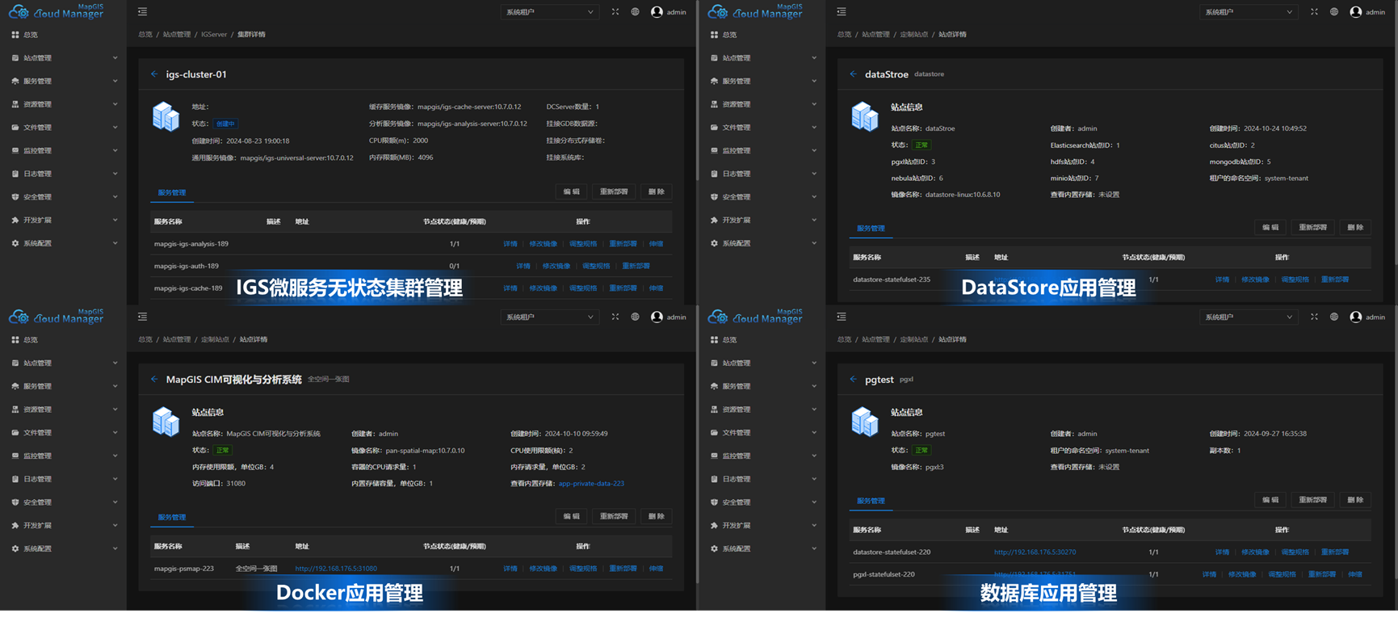
Task: Click 删除 button in dataStroe screen
Action: [1355, 228]
